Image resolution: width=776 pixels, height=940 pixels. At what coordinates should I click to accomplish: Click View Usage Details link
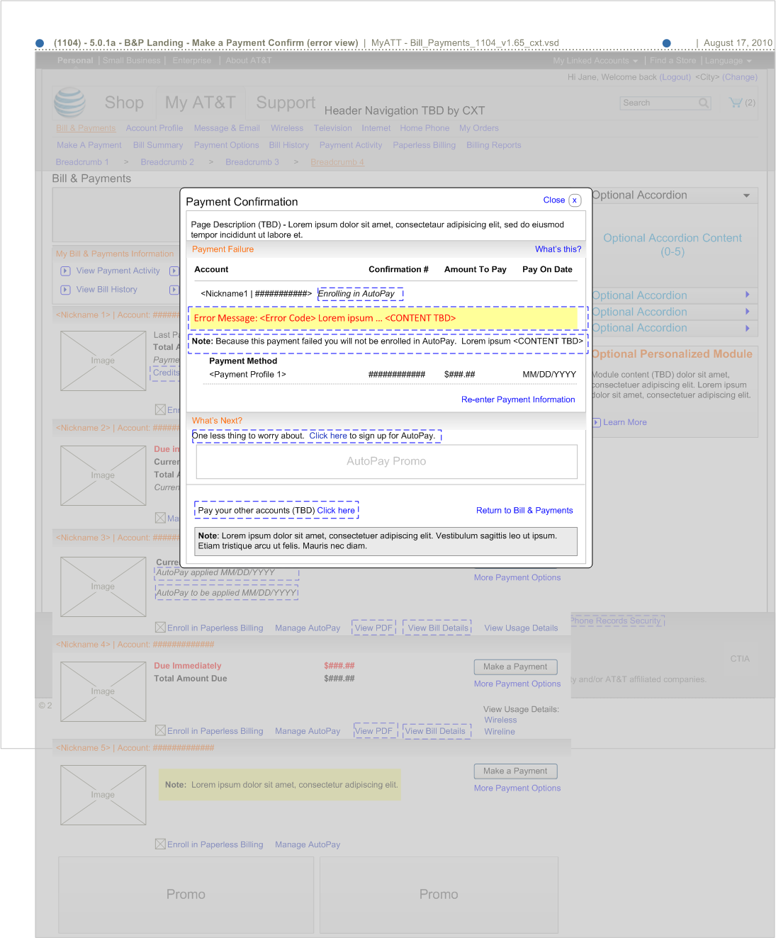tap(521, 628)
